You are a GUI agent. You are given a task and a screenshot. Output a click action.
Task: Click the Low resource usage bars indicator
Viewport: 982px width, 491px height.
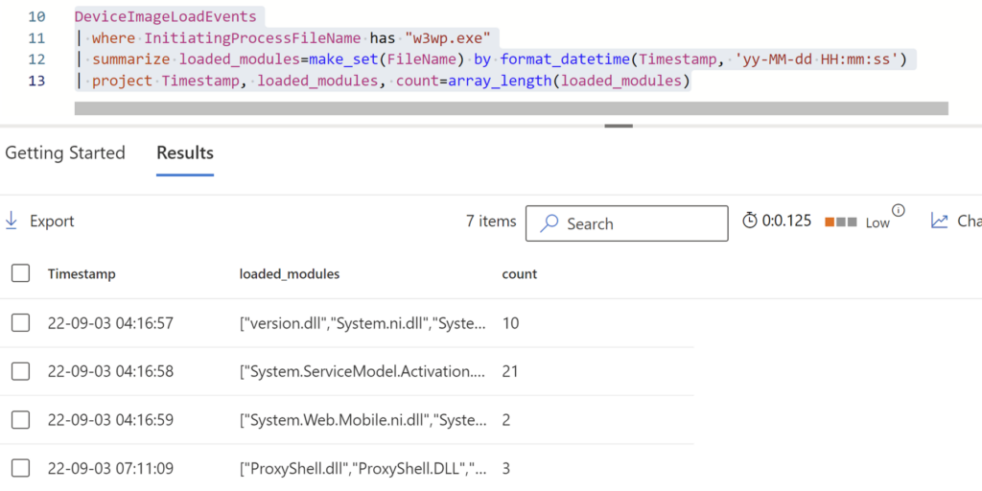point(840,222)
